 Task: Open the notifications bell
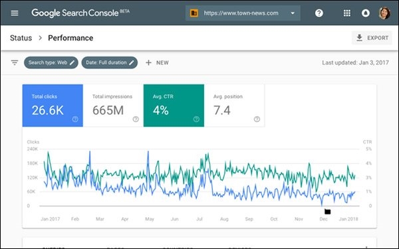pyautogui.click(x=365, y=13)
